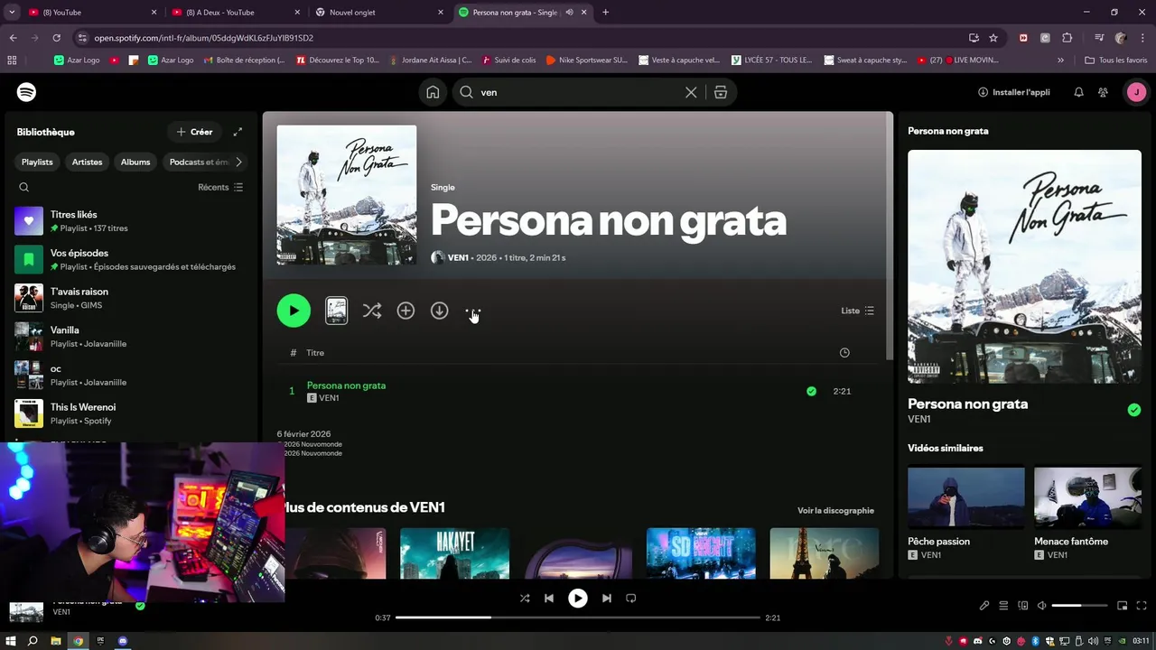Open the album preview thumbnail button
Viewport: 1156px width, 650px height.
336,311
